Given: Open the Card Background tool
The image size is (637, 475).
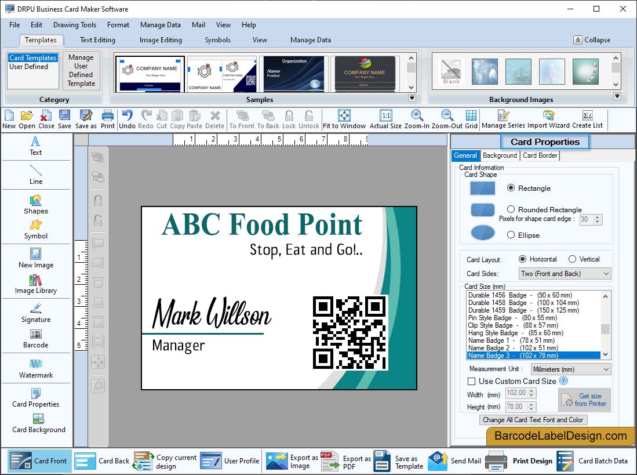Looking at the screenshot, I should (39, 424).
